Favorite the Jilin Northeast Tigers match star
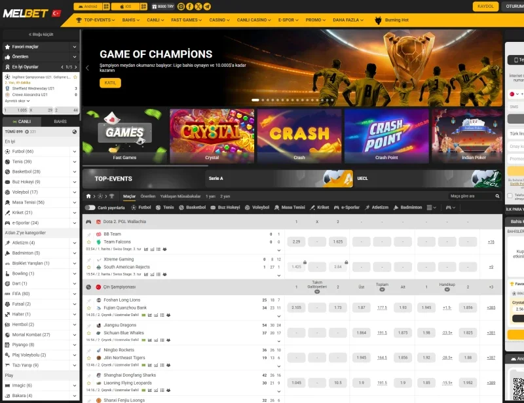Screen dimensions: 524x403 tap(89, 358)
